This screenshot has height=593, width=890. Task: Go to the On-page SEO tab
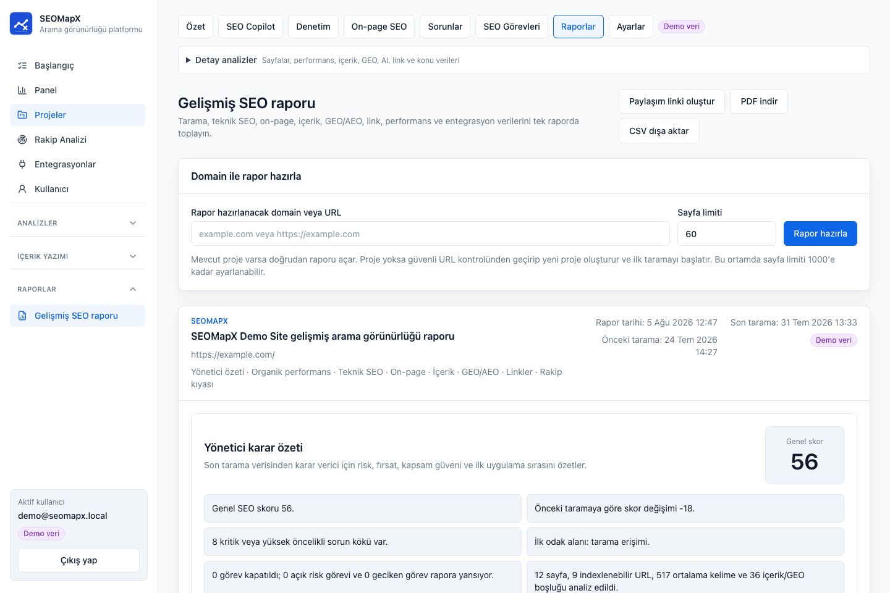click(x=379, y=27)
